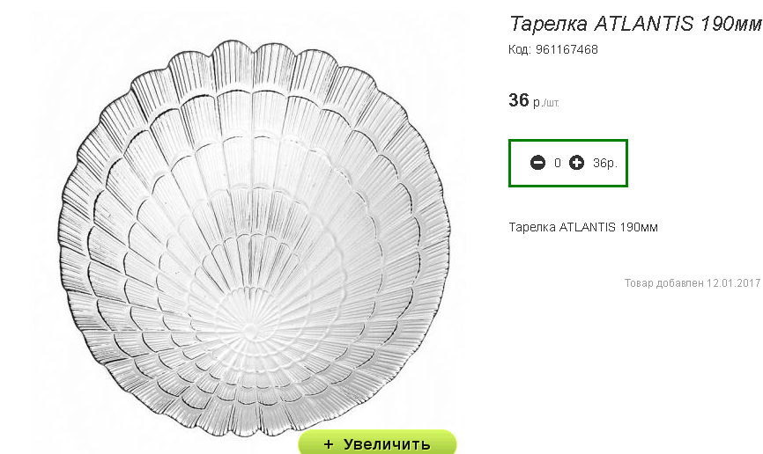This screenshot has height=454, width=763.
Task: Click the green Увеличить button
Action: coord(377,443)
